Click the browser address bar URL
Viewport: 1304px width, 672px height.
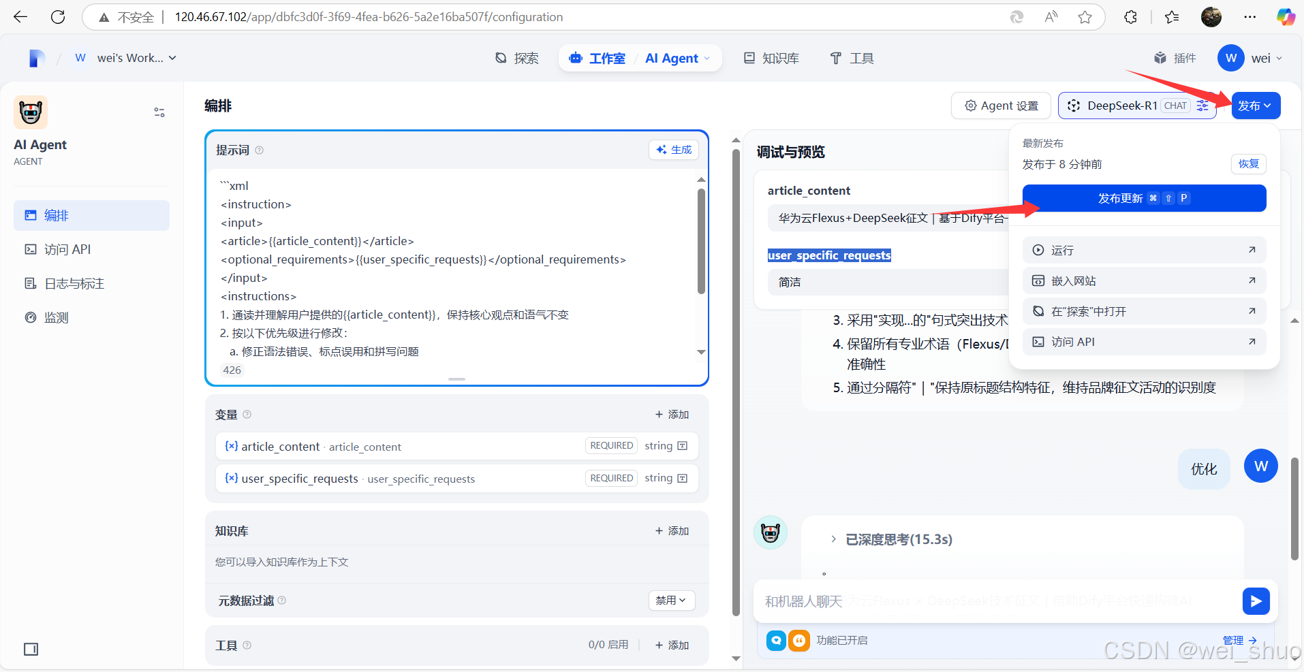[369, 17]
